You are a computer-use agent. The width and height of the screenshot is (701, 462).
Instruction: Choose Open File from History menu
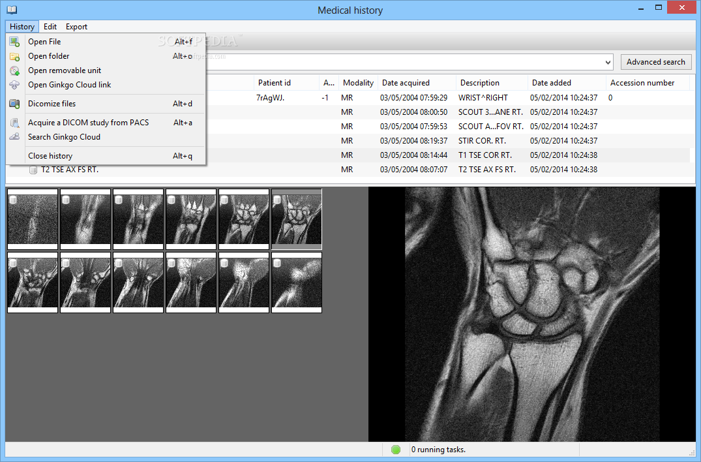pos(106,42)
